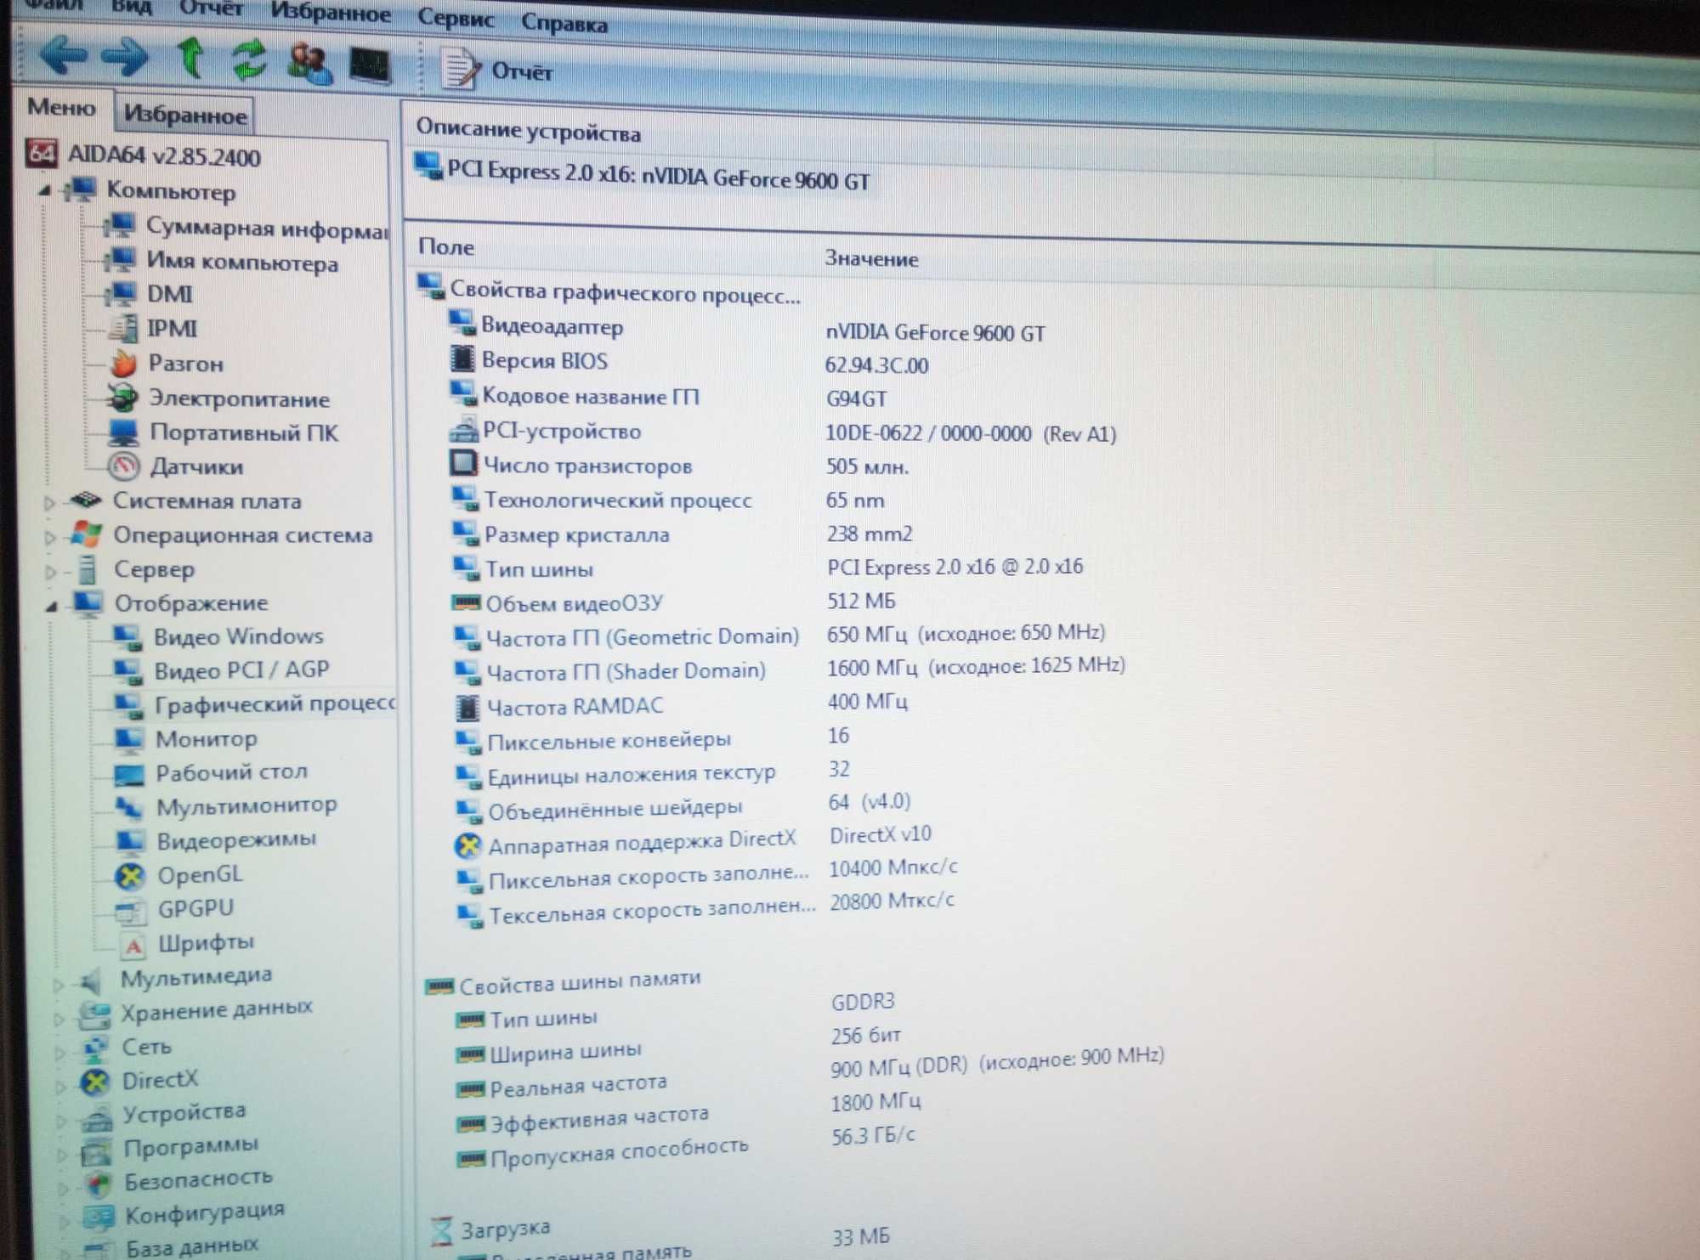Click the users icon in toolbar

coord(310,63)
